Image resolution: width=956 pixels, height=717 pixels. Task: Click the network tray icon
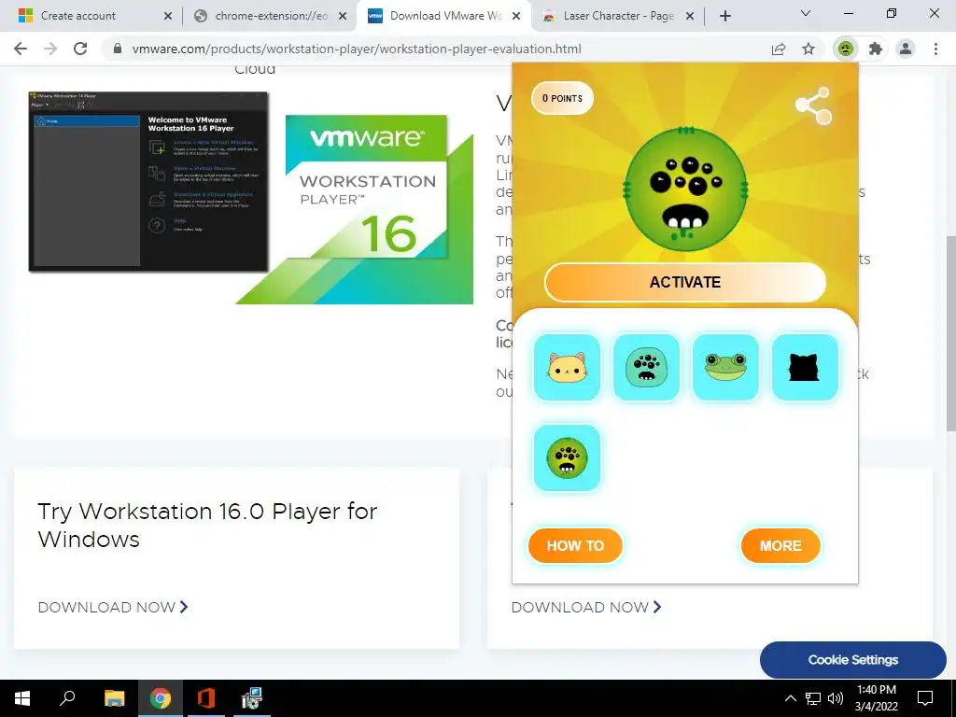tap(813, 698)
